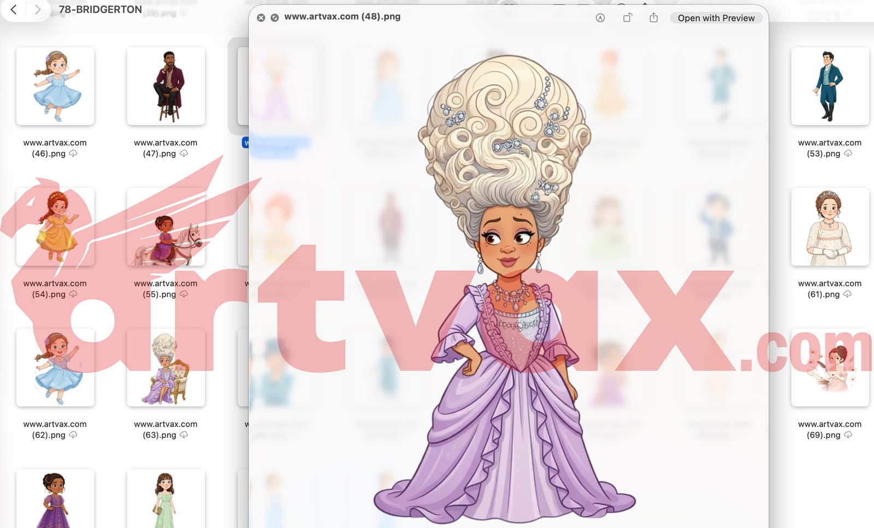Image resolution: width=874 pixels, height=528 pixels.
Task: Download www.artvax.com (69).png from iCloud
Action: (x=848, y=436)
